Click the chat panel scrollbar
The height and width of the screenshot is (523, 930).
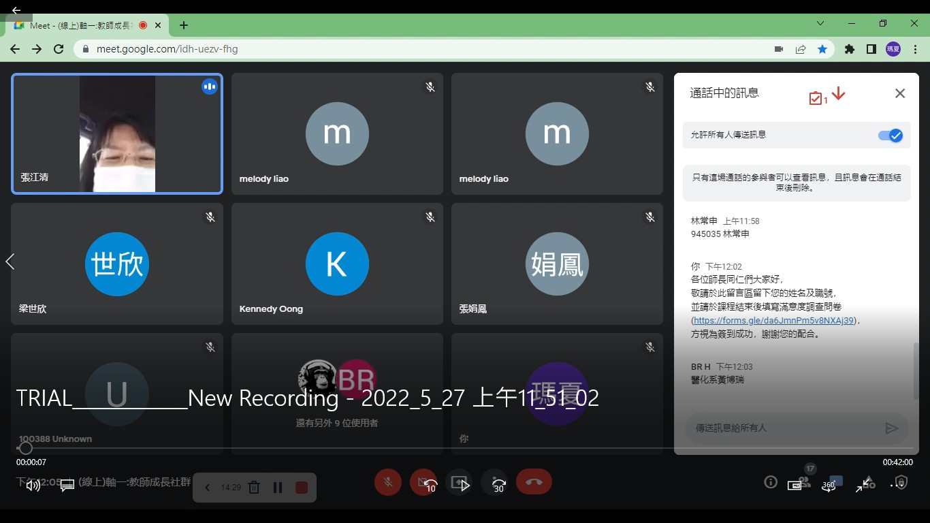coord(915,371)
